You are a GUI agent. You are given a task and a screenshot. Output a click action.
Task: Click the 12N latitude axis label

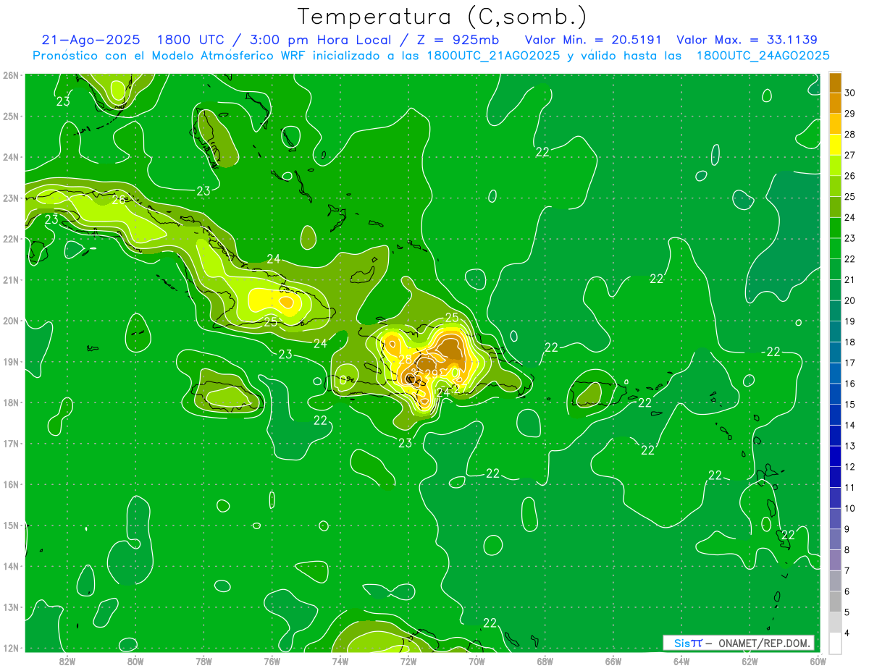click(10, 648)
